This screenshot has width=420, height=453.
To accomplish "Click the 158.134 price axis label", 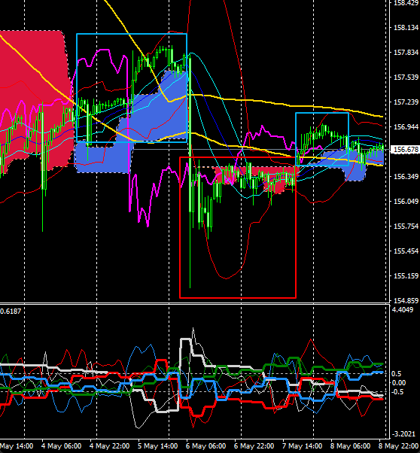I will pyautogui.click(x=406, y=27).
